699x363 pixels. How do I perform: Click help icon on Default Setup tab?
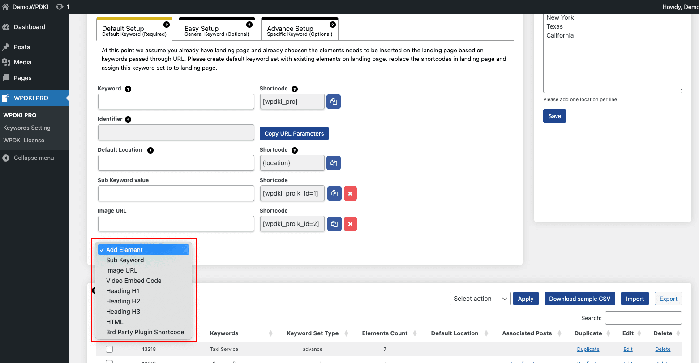pos(167,25)
